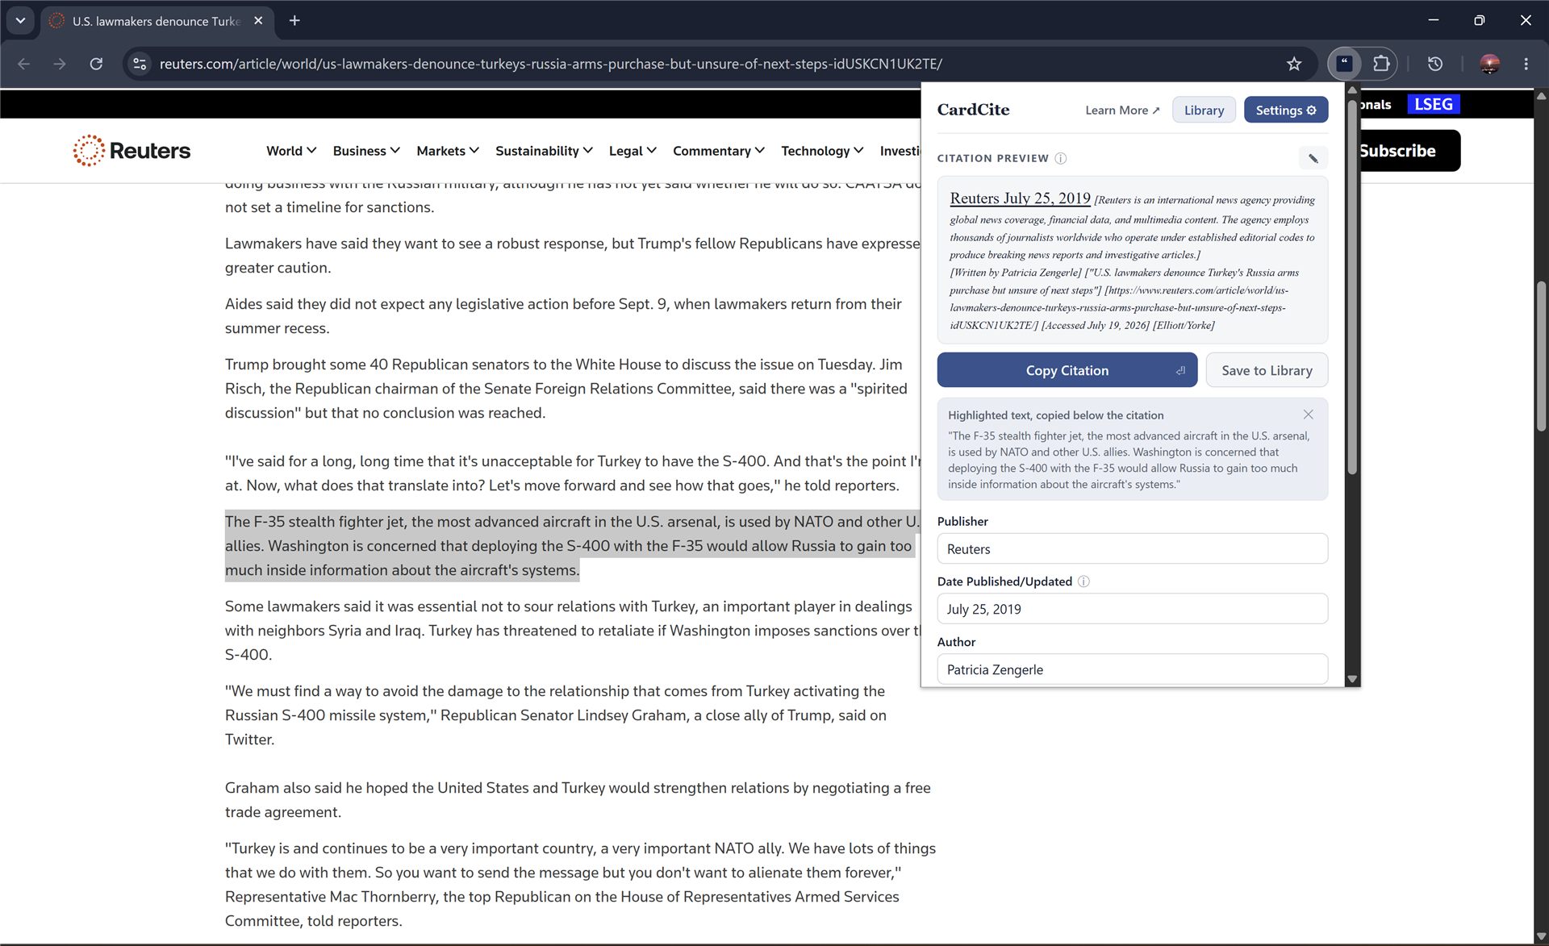Close the U.S. lawmakers denounce Turkey tab
Image resolution: width=1549 pixels, height=946 pixels.
[x=258, y=21]
